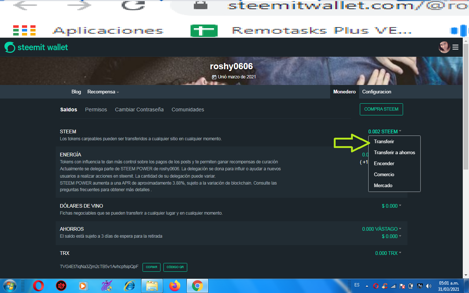The height and width of the screenshot is (293, 469).
Task: Expand the 0.002 STEEM dropdown
Action: 385,131
